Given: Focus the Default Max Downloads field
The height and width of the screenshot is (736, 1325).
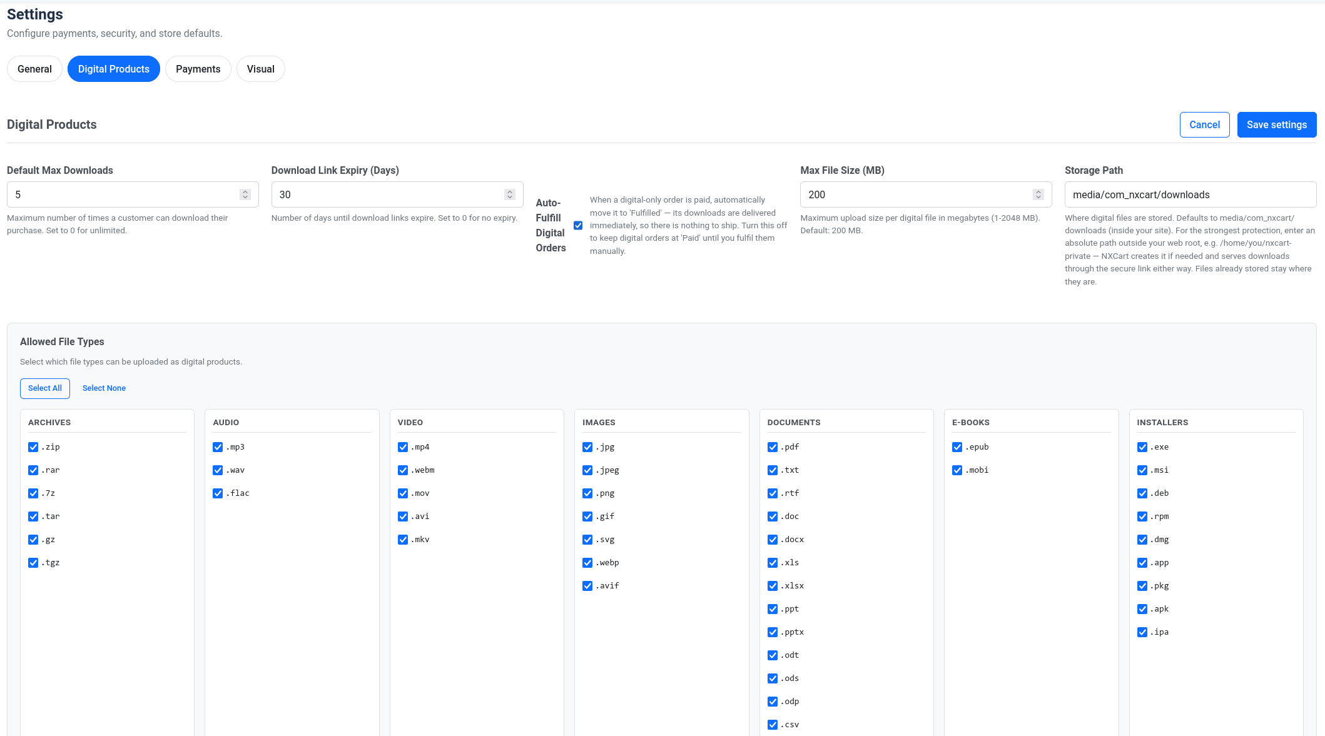Looking at the screenshot, I should coord(133,194).
